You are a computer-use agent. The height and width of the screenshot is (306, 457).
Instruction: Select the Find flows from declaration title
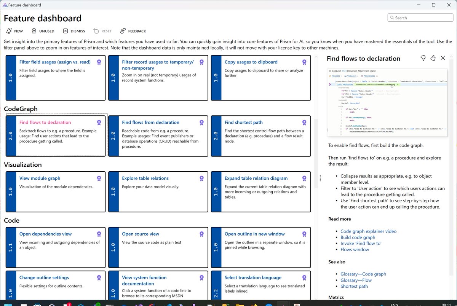coord(150,123)
